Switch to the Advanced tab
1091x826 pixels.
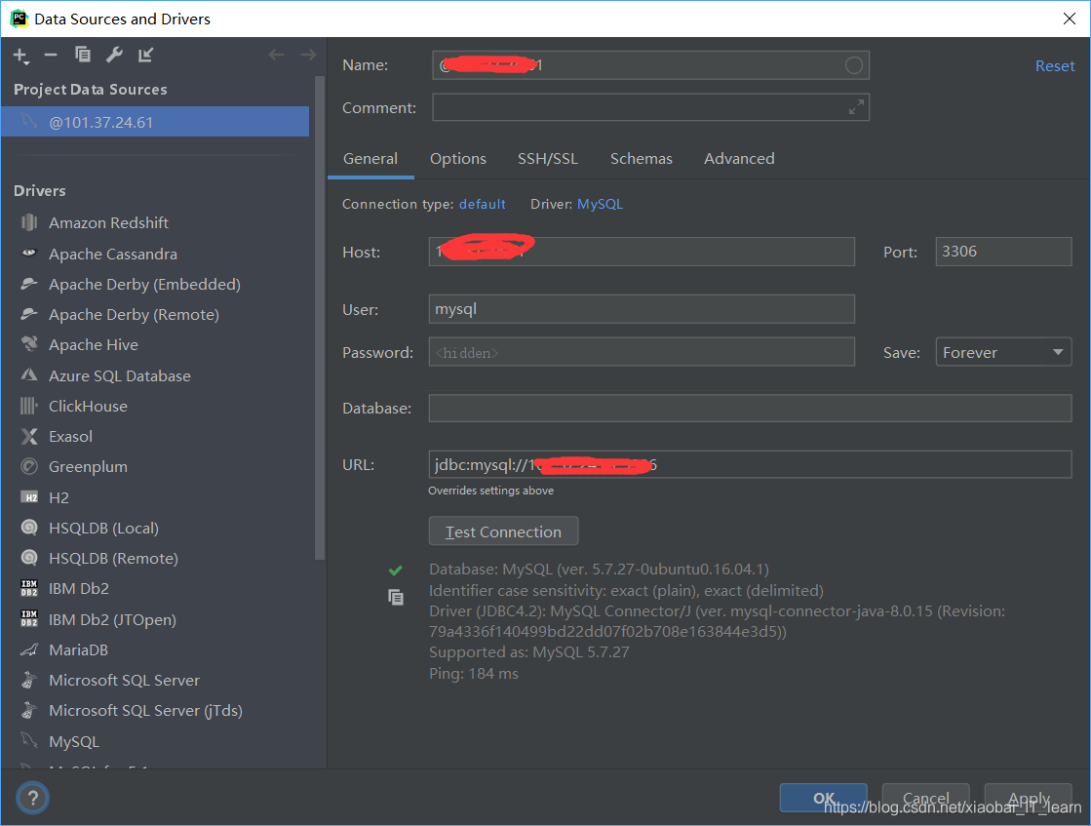pyautogui.click(x=739, y=159)
